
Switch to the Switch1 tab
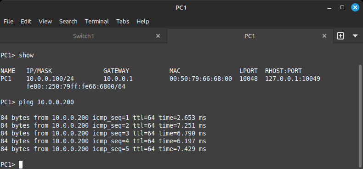[83, 36]
